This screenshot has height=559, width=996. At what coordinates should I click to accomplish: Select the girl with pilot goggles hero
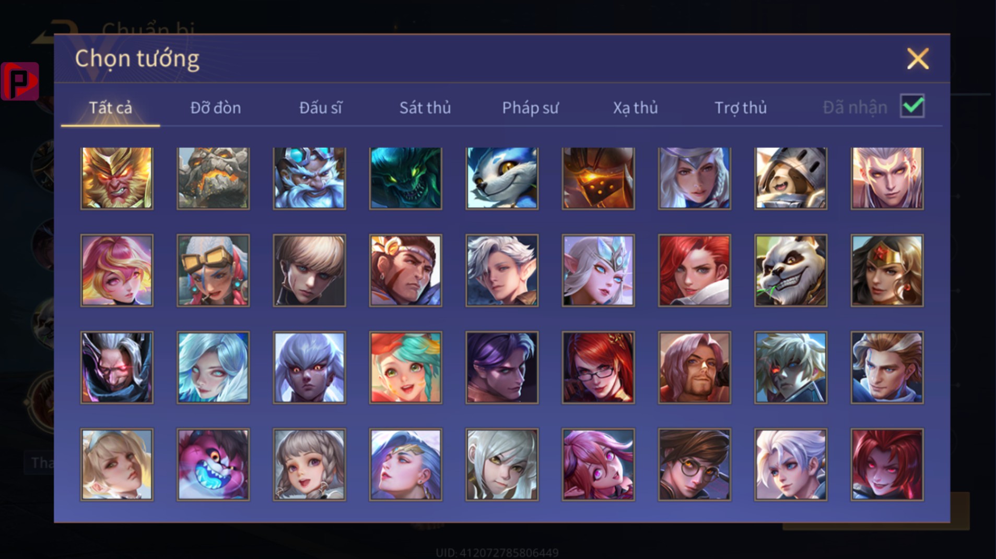[213, 270]
